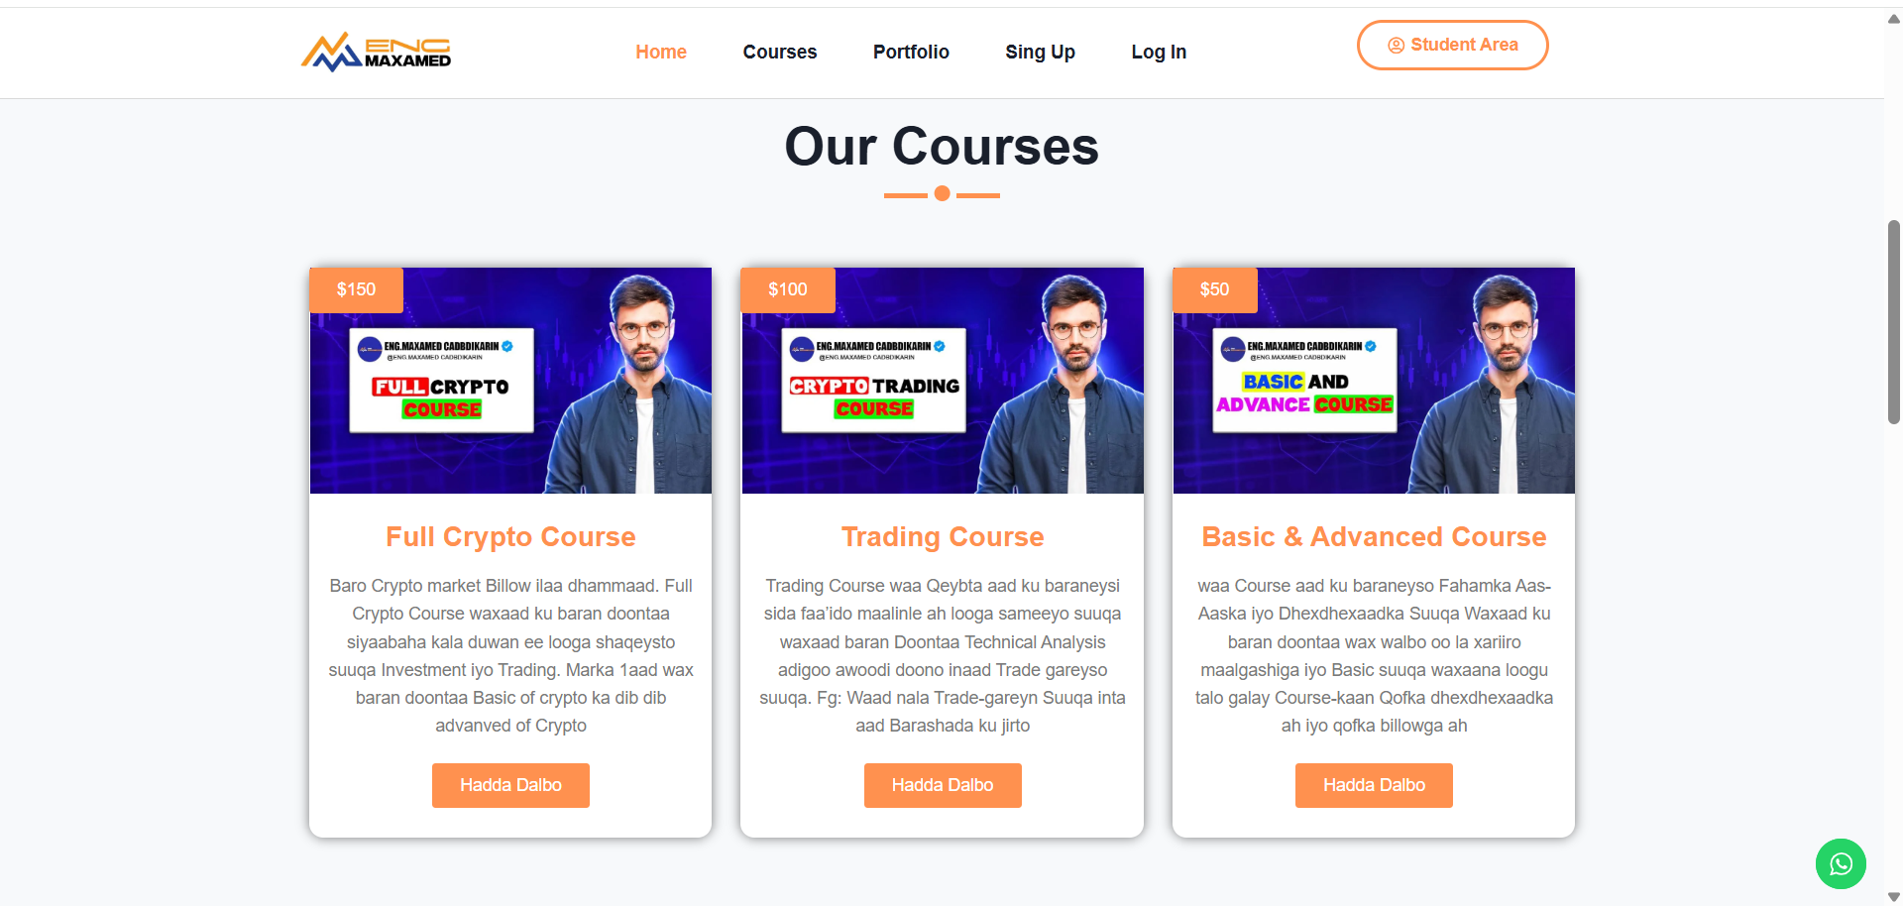Select the $50 price badge
Screen dimensions: 1903x906
point(1214,289)
